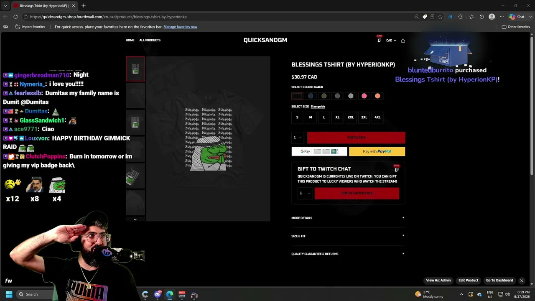Choose the olive green color swatch
Image resolution: width=535 pixels, height=301 pixels.
pos(324,96)
